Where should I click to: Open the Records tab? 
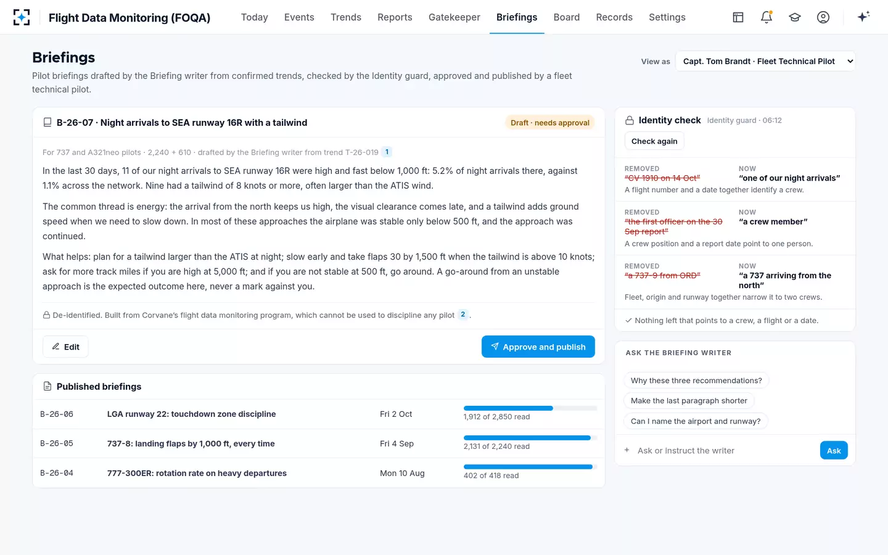click(x=614, y=17)
